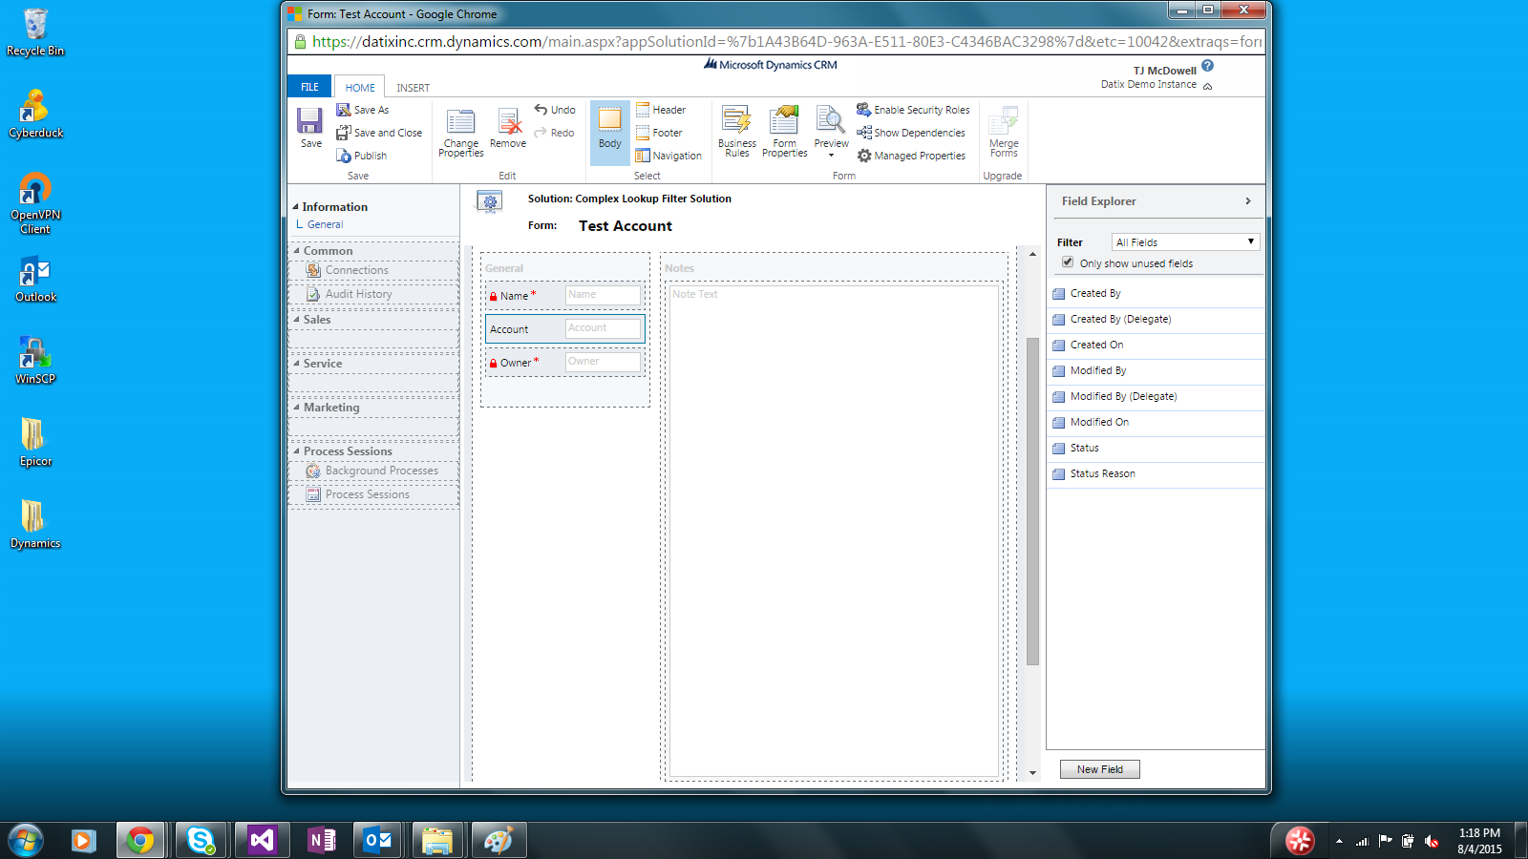Screen dimensions: 1528x859
Task: Switch to the INSERT tab
Action: pyautogui.click(x=414, y=88)
